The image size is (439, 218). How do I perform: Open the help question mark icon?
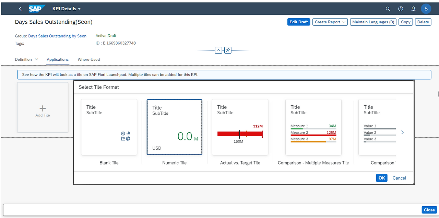coord(401,9)
